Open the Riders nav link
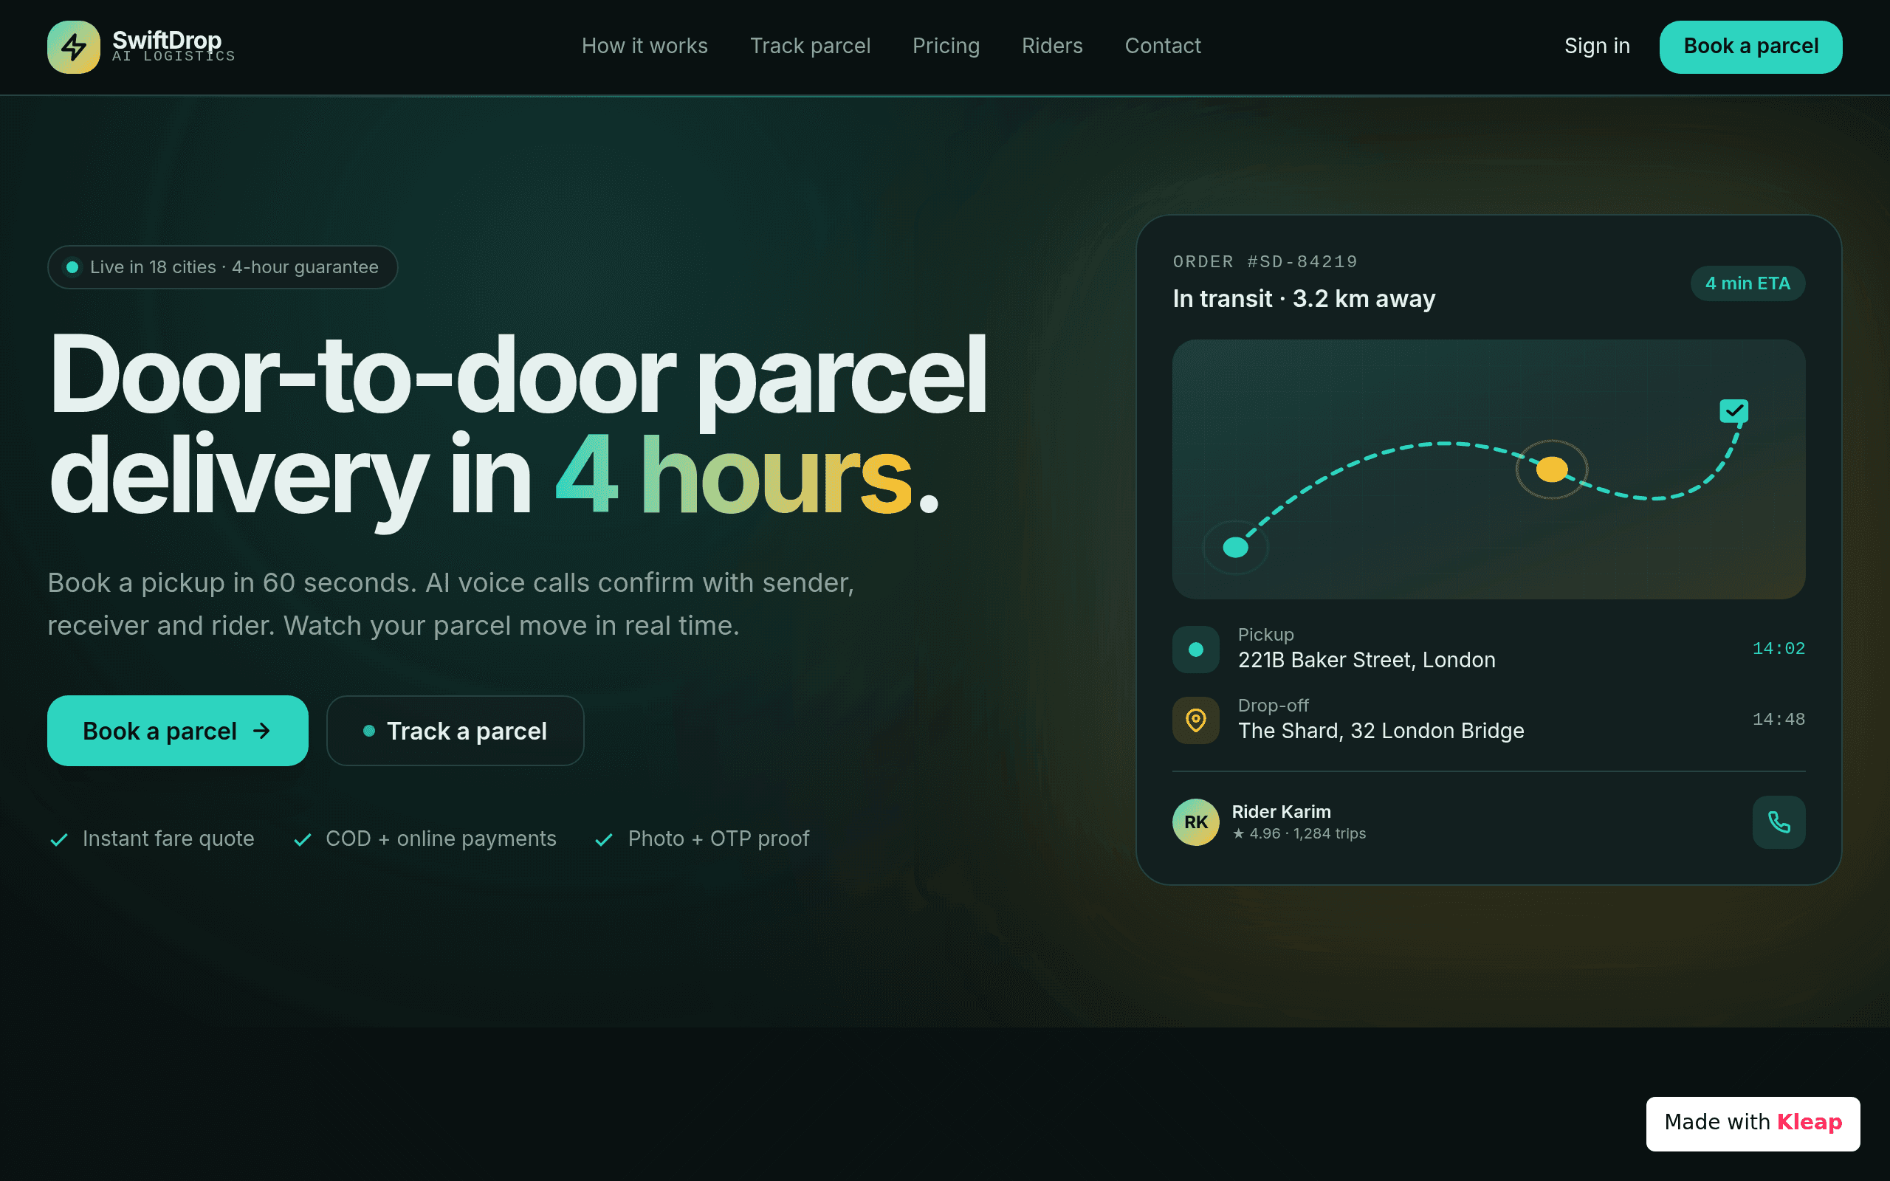Screen dimensions: 1890x1181 tap(1052, 46)
